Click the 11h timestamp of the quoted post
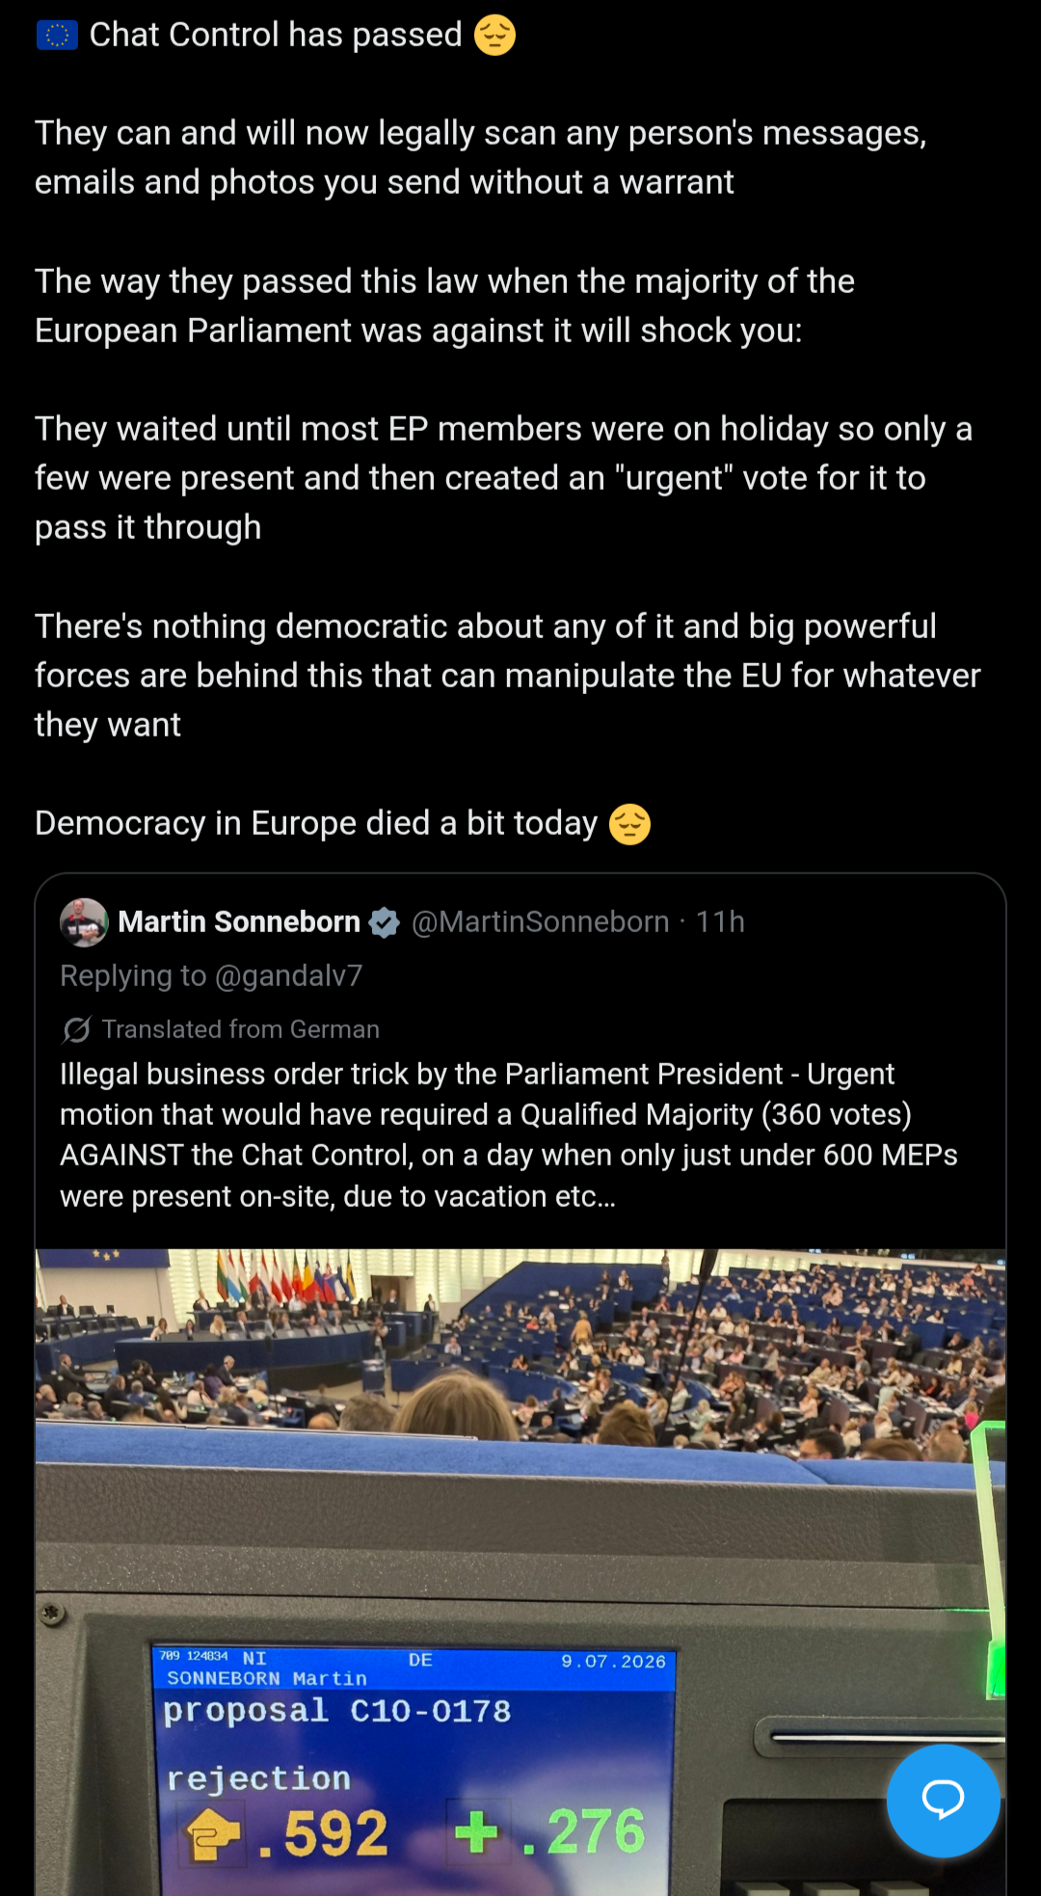 click(x=720, y=921)
